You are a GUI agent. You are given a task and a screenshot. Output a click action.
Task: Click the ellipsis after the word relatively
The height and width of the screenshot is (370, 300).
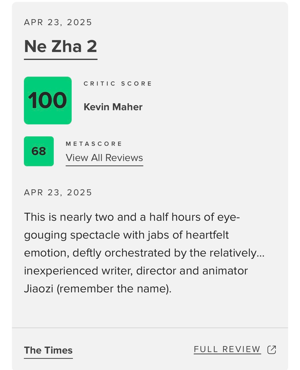click(260, 254)
